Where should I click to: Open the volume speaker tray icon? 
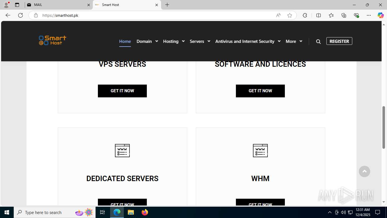click(x=343, y=212)
